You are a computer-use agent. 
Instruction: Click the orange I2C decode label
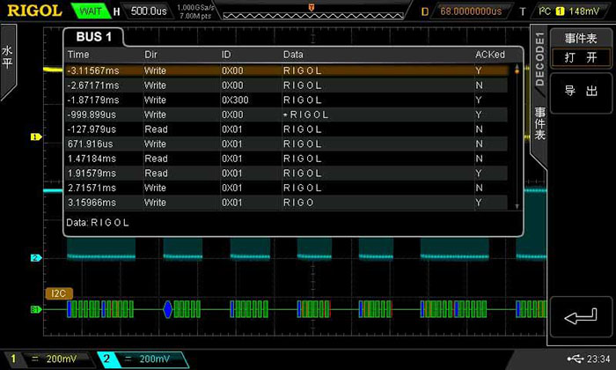click(x=57, y=292)
